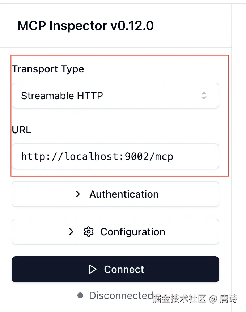Click the URL field label
The image size is (246, 312).
pyautogui.click(x=21, y=130)
